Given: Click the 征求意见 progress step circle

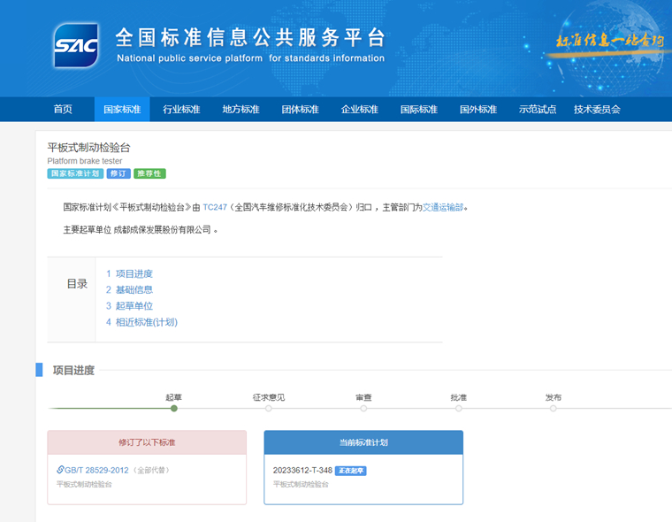Looking at the screenshot, I should (269, 408).
